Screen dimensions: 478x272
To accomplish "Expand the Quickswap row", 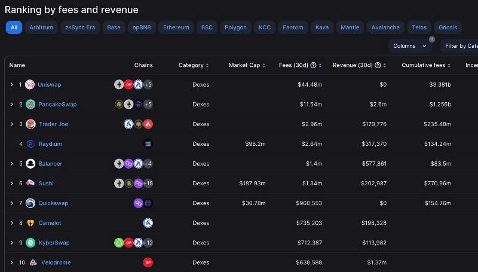I will point(11,203).
